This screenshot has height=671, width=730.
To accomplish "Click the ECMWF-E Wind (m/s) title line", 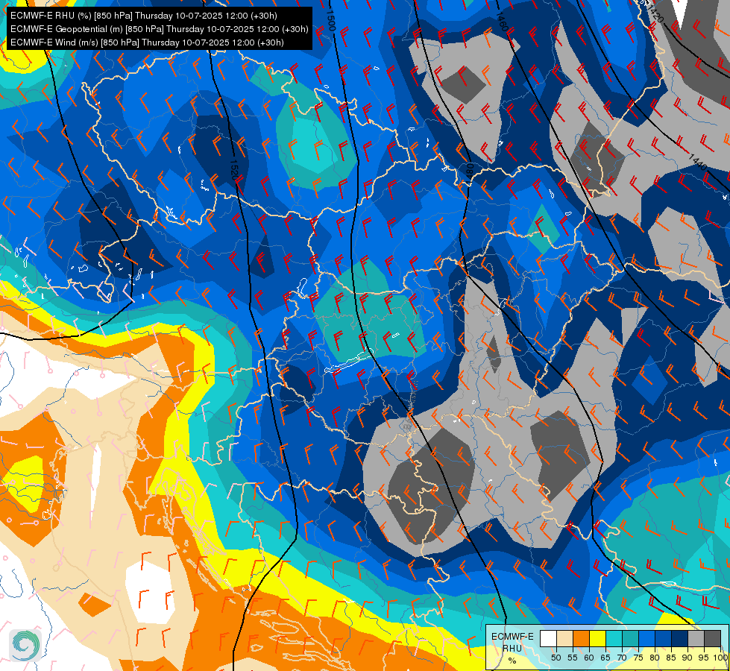I will 147,42.
